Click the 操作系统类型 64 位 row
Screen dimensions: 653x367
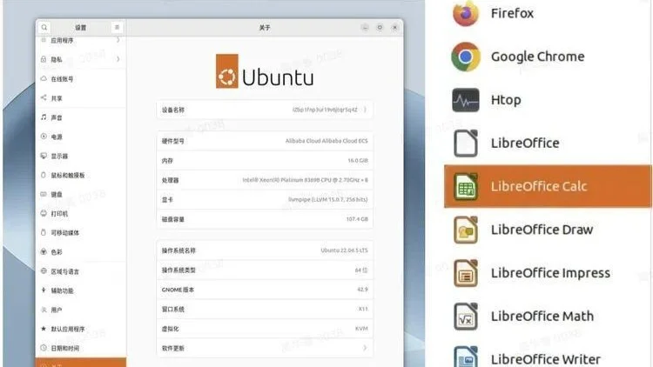(265, 270)
